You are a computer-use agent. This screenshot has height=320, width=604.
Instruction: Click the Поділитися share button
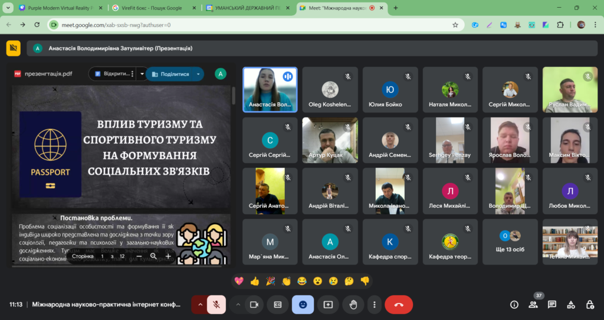tap(170, 74)
